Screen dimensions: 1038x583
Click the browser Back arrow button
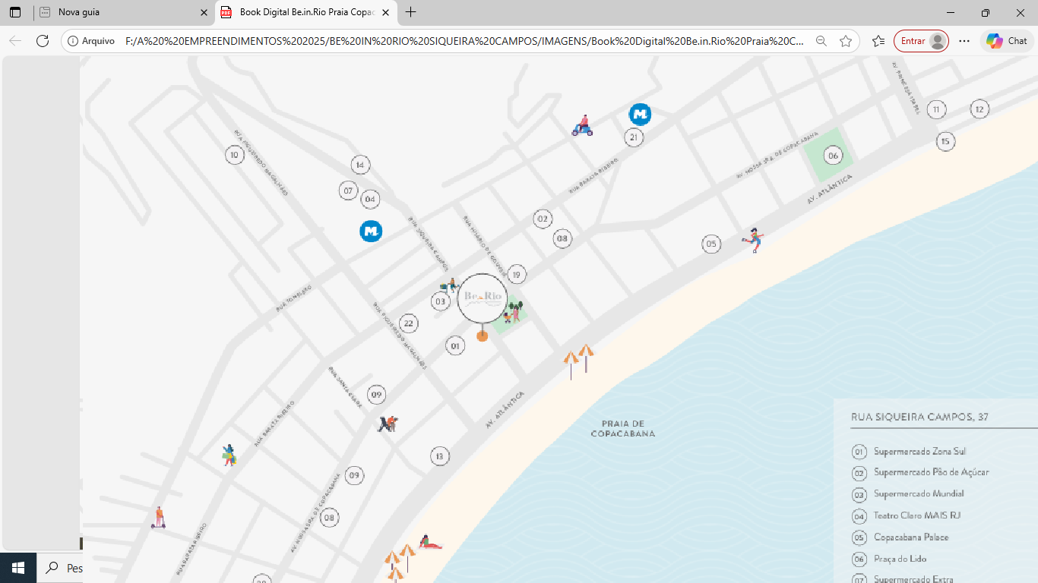pos(15,41)
